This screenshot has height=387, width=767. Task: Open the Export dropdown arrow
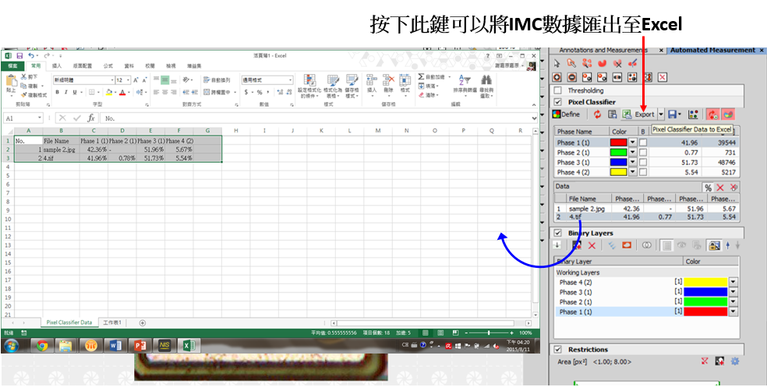661,114
